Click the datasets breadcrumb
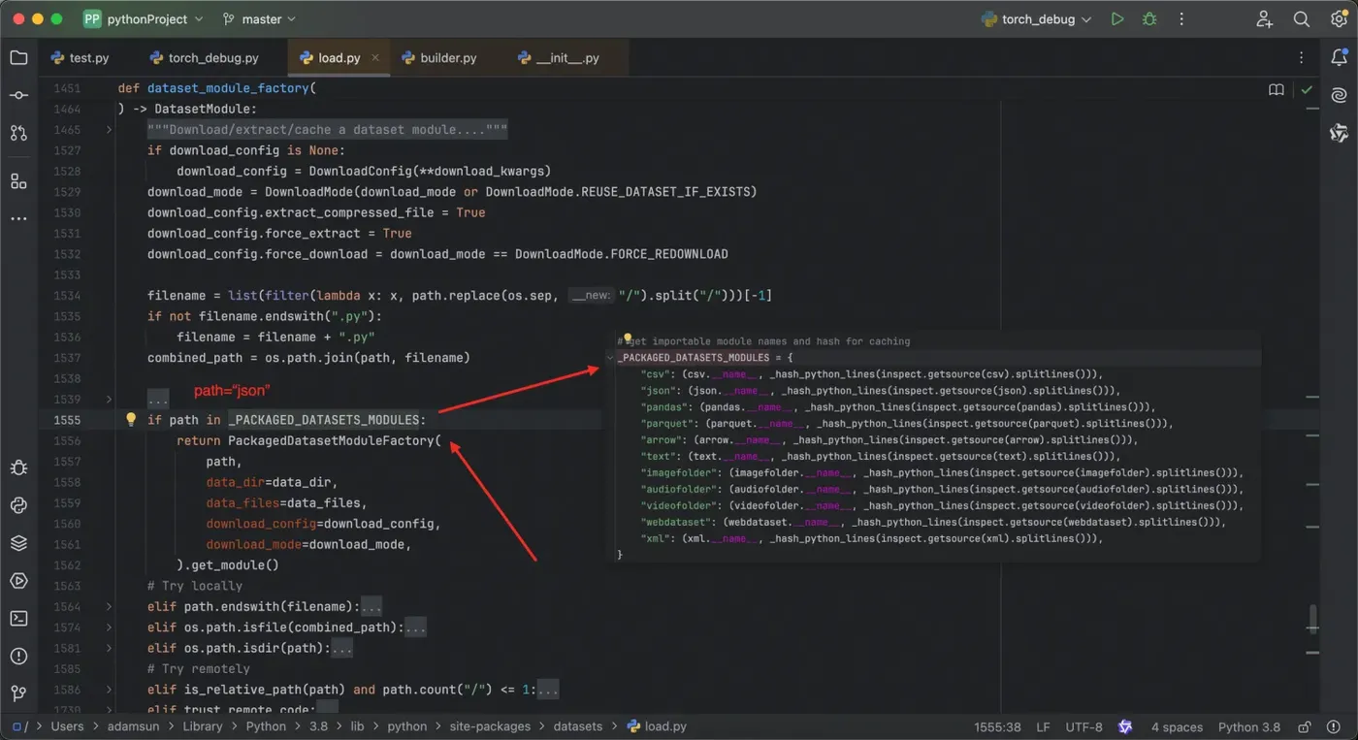Screen dimensions: 1358x740 point(577,725)
